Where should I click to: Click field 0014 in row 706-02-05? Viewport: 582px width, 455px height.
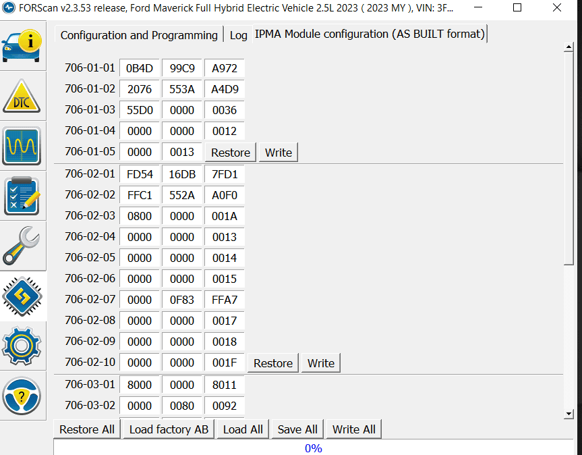tap(225, 258)
